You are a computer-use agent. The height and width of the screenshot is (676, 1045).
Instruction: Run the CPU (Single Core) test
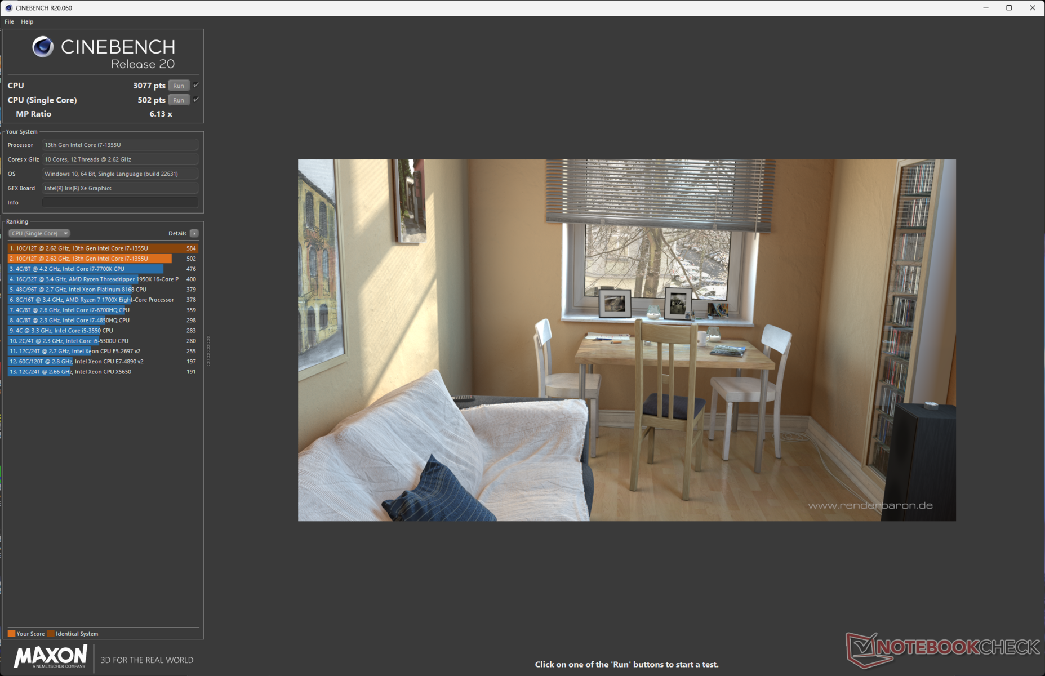(x=179, y=100)
